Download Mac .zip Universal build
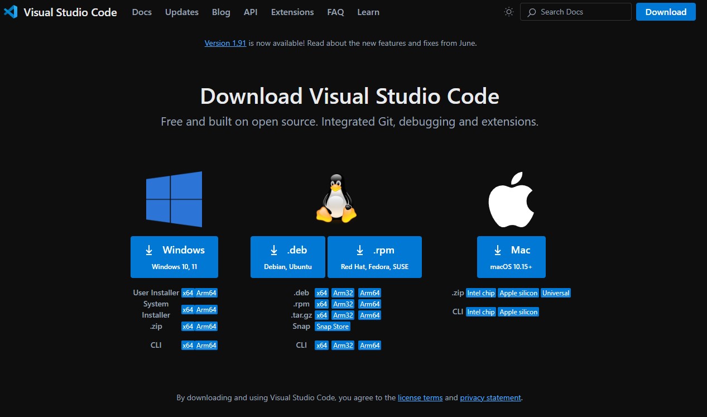 pyautogui.click(x=556, y=293)
